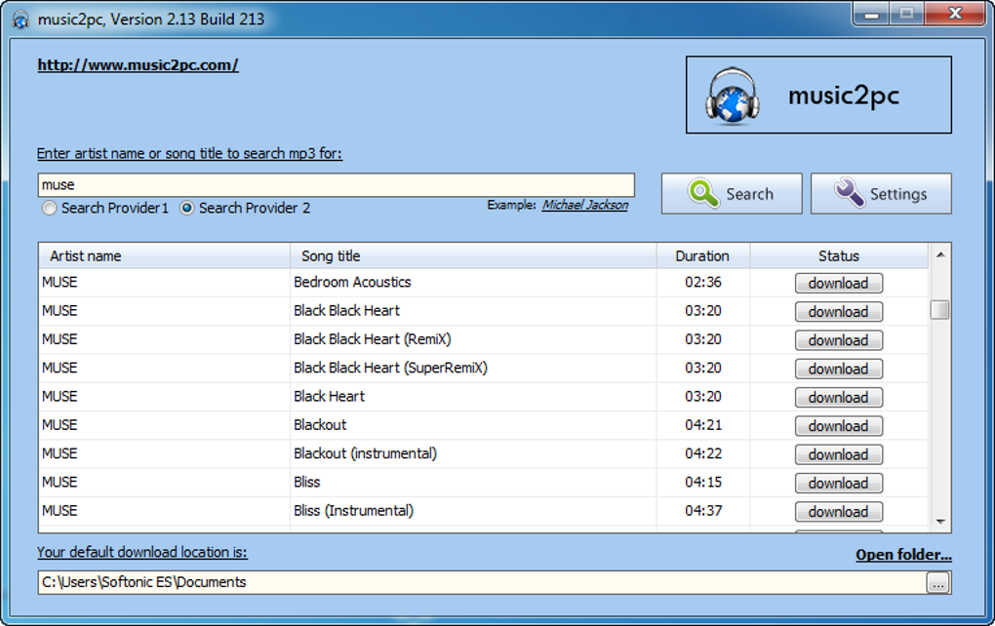The image size is (995, 626).
Task: Download the Blackout song
Action: [x=838, y=425]
